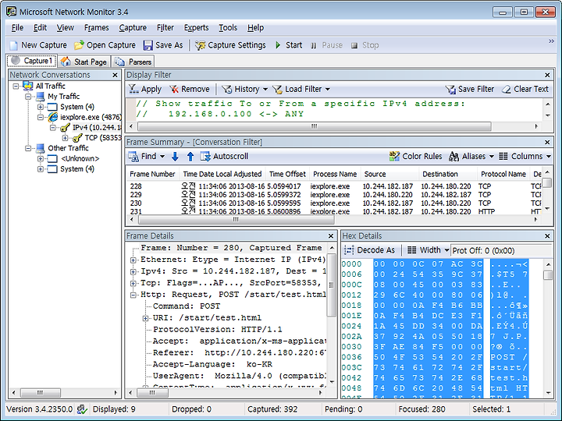Collapse the All Traffic tree node
The height and width of the screenshot is (421, 562).
(16, 87)
